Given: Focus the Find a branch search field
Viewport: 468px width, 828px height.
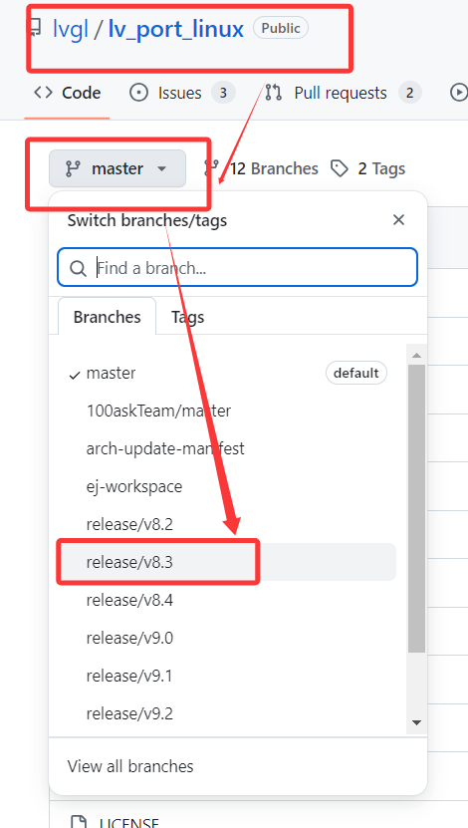Looking at the screenshot, I should pyautogui.click(x=237, y=267).
